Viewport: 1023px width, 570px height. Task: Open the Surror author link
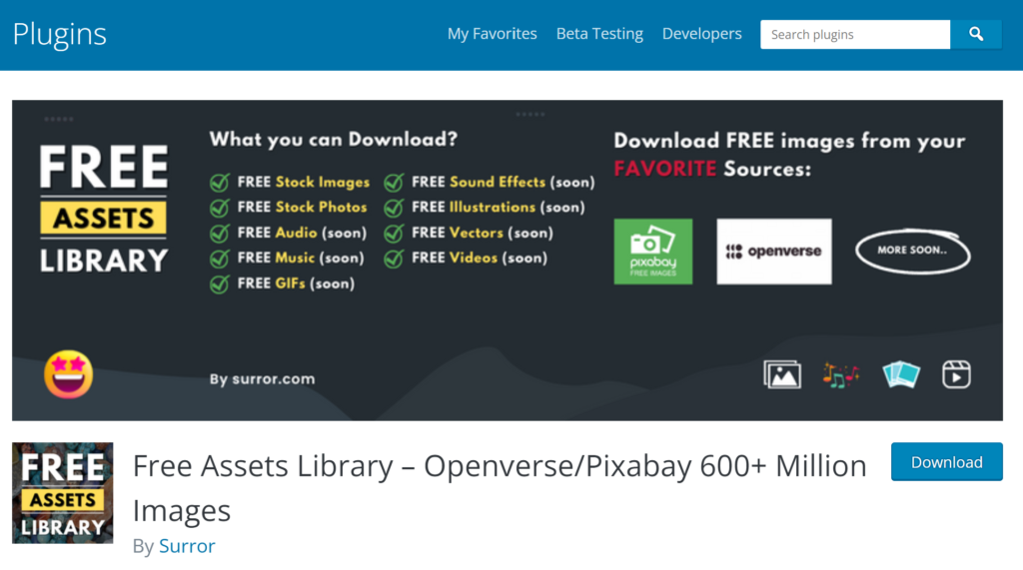(x=187, y=546)
